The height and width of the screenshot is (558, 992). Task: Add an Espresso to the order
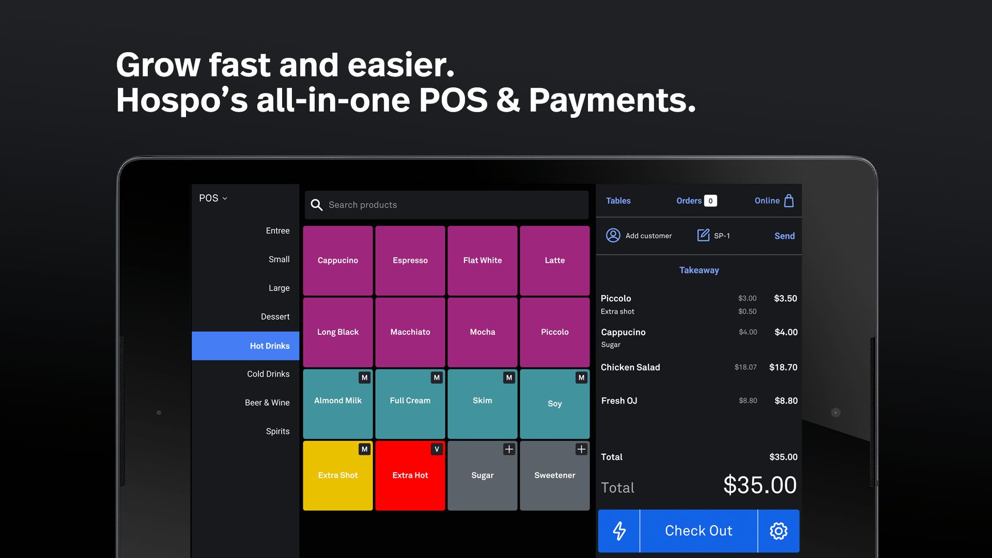tap(410, 261)
